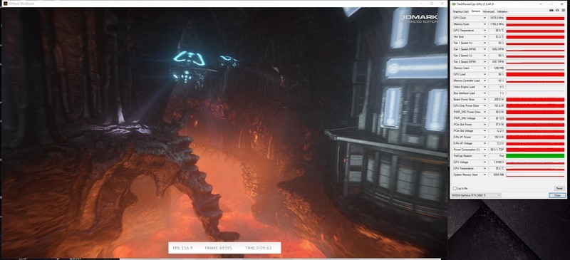Open the GPU Voltage sensor dropdown
The image size is (570, 260).
[x=484, y=162]
